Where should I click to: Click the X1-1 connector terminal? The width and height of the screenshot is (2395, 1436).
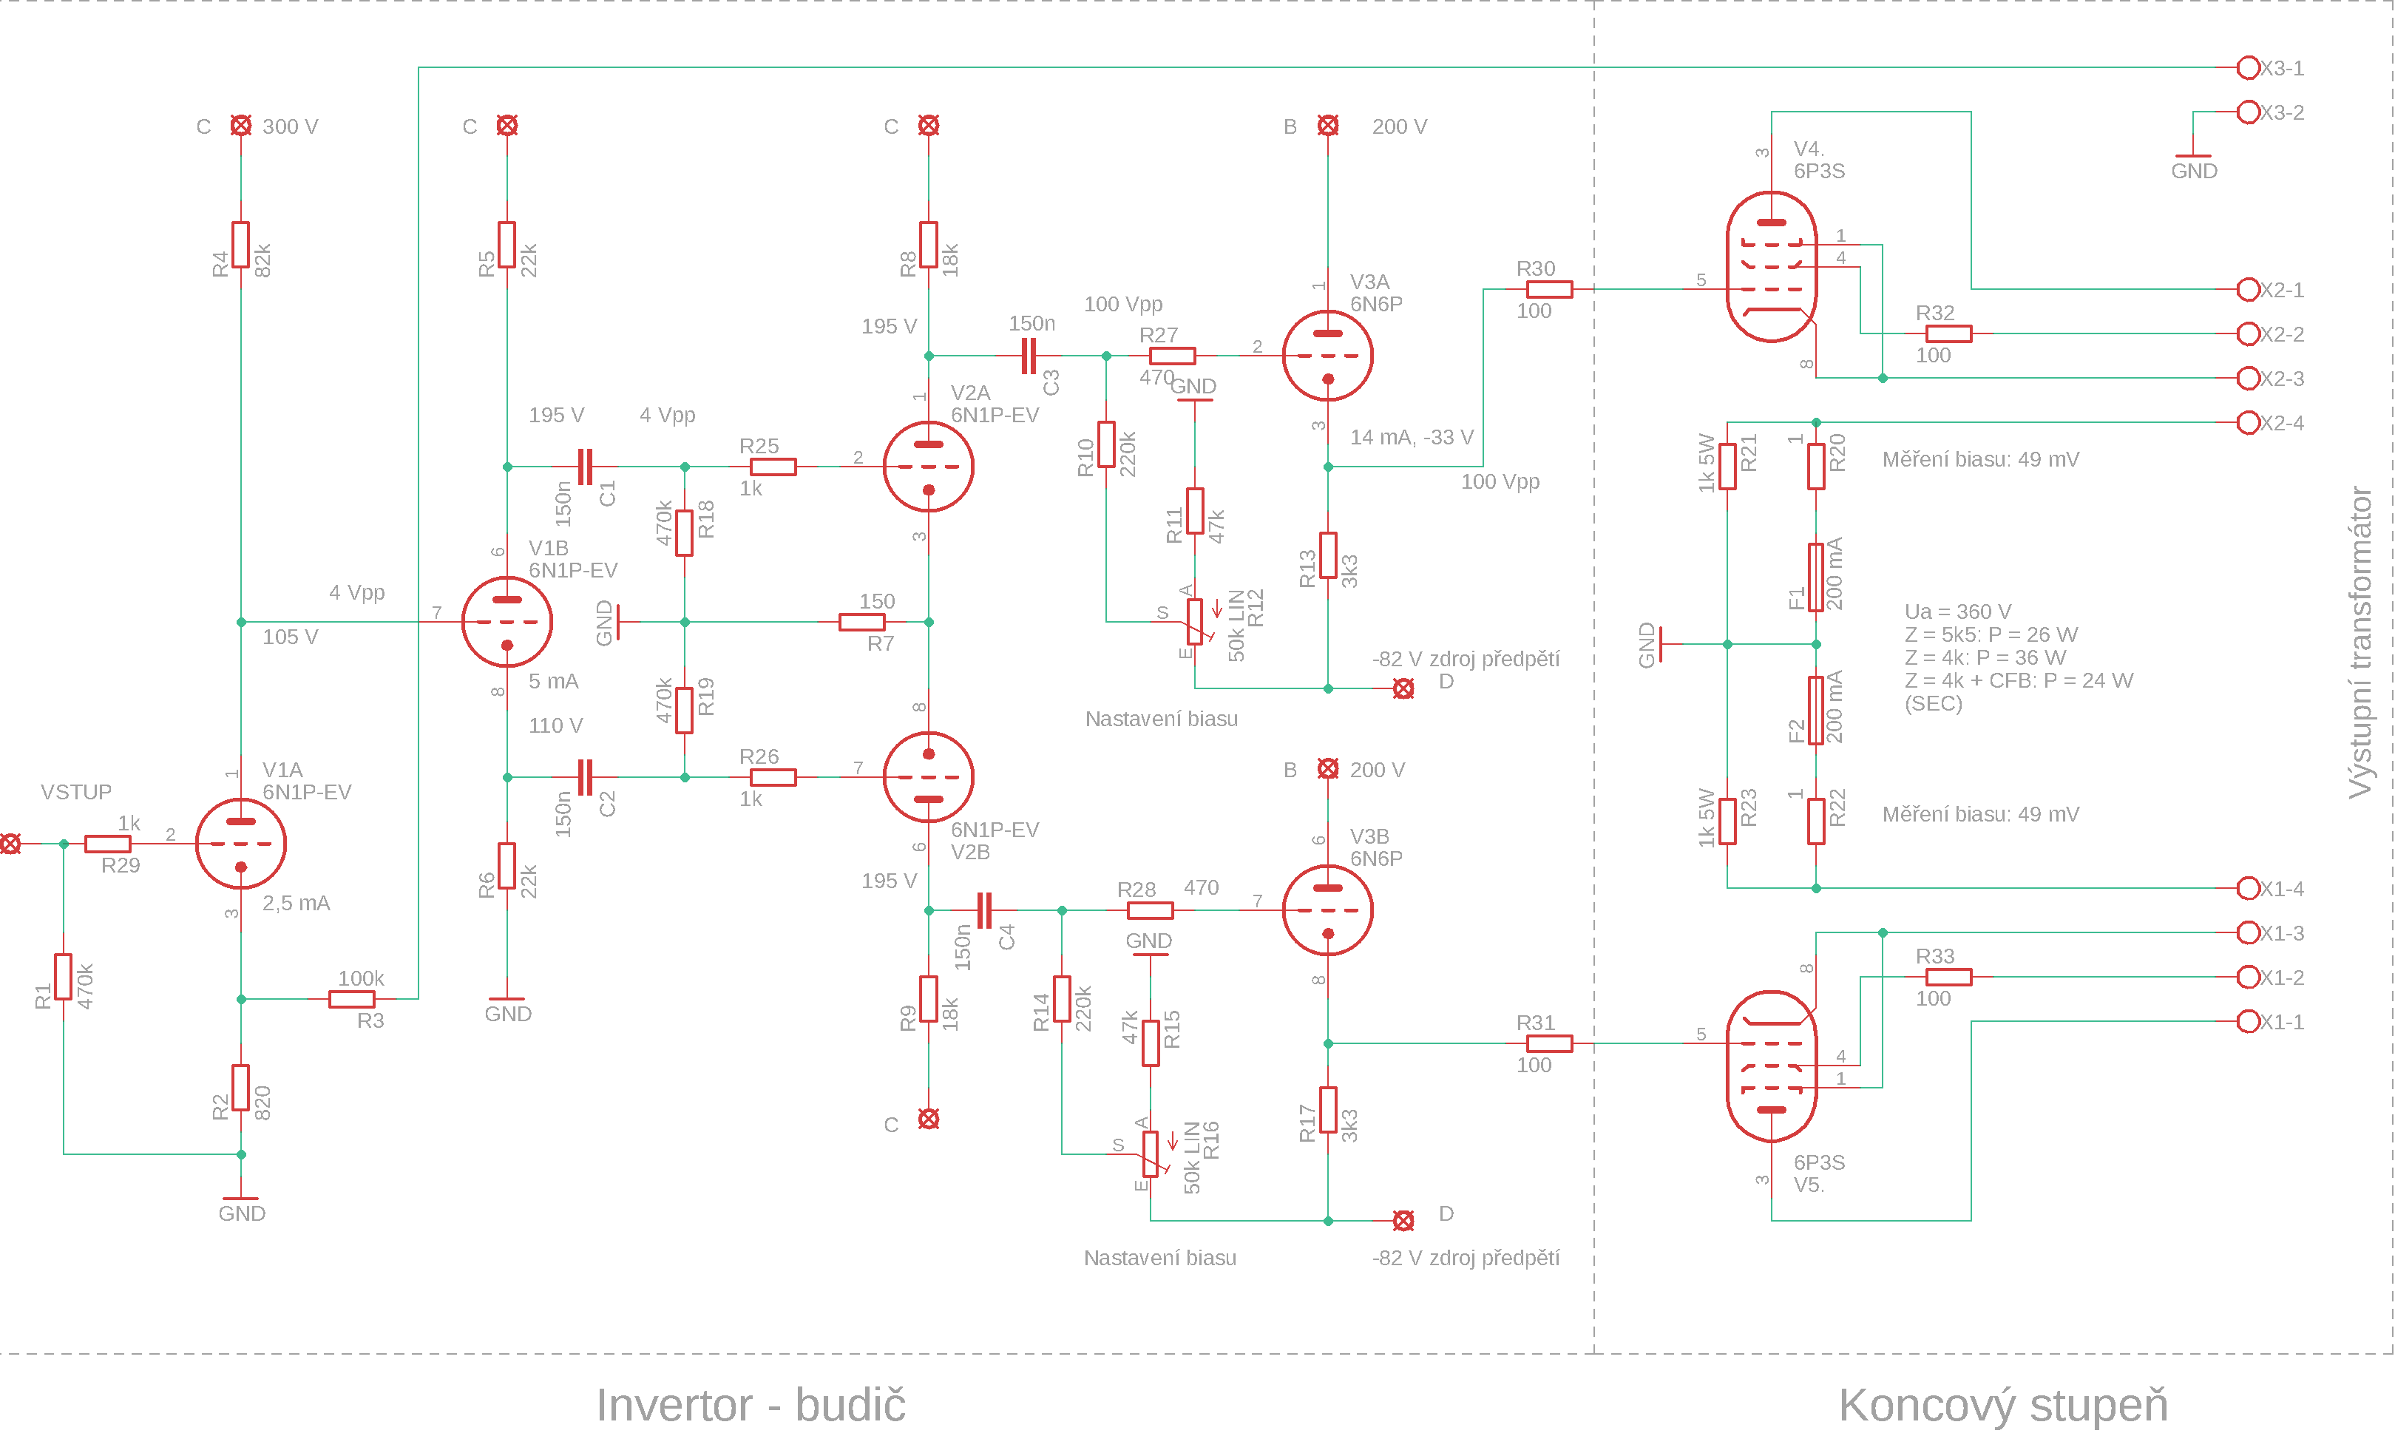[x=2248, y=1021]
